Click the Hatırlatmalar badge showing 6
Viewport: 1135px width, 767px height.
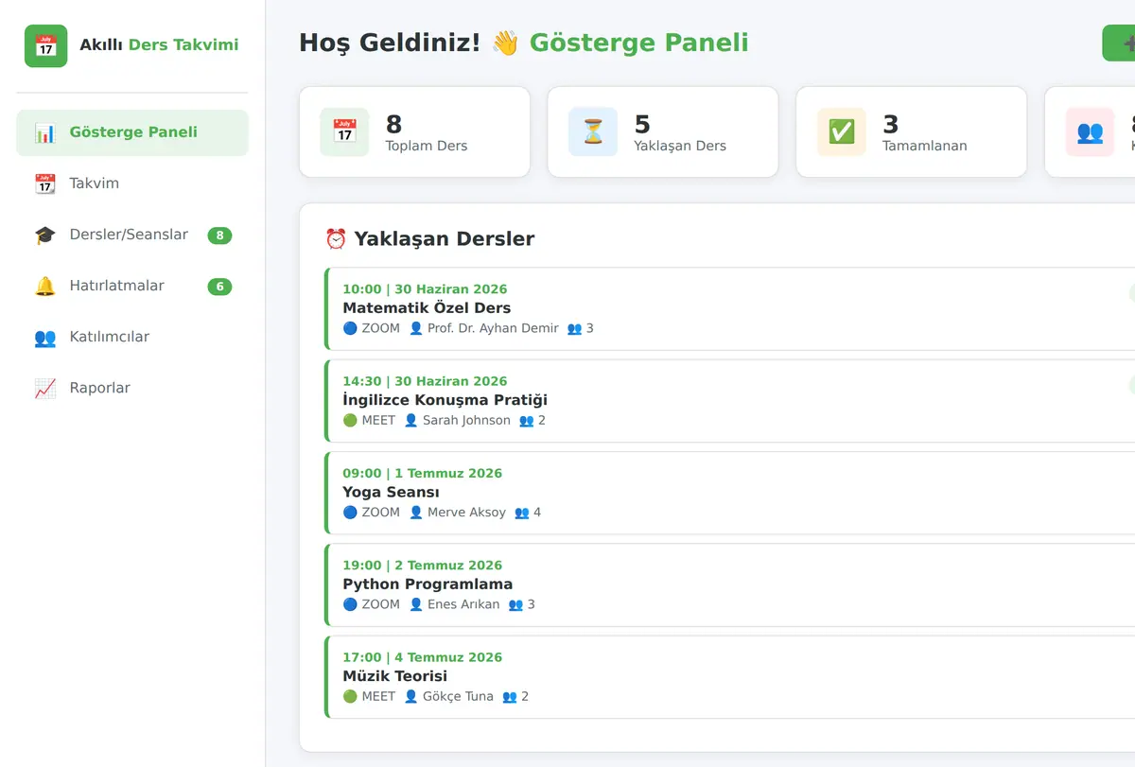point(219,287)
